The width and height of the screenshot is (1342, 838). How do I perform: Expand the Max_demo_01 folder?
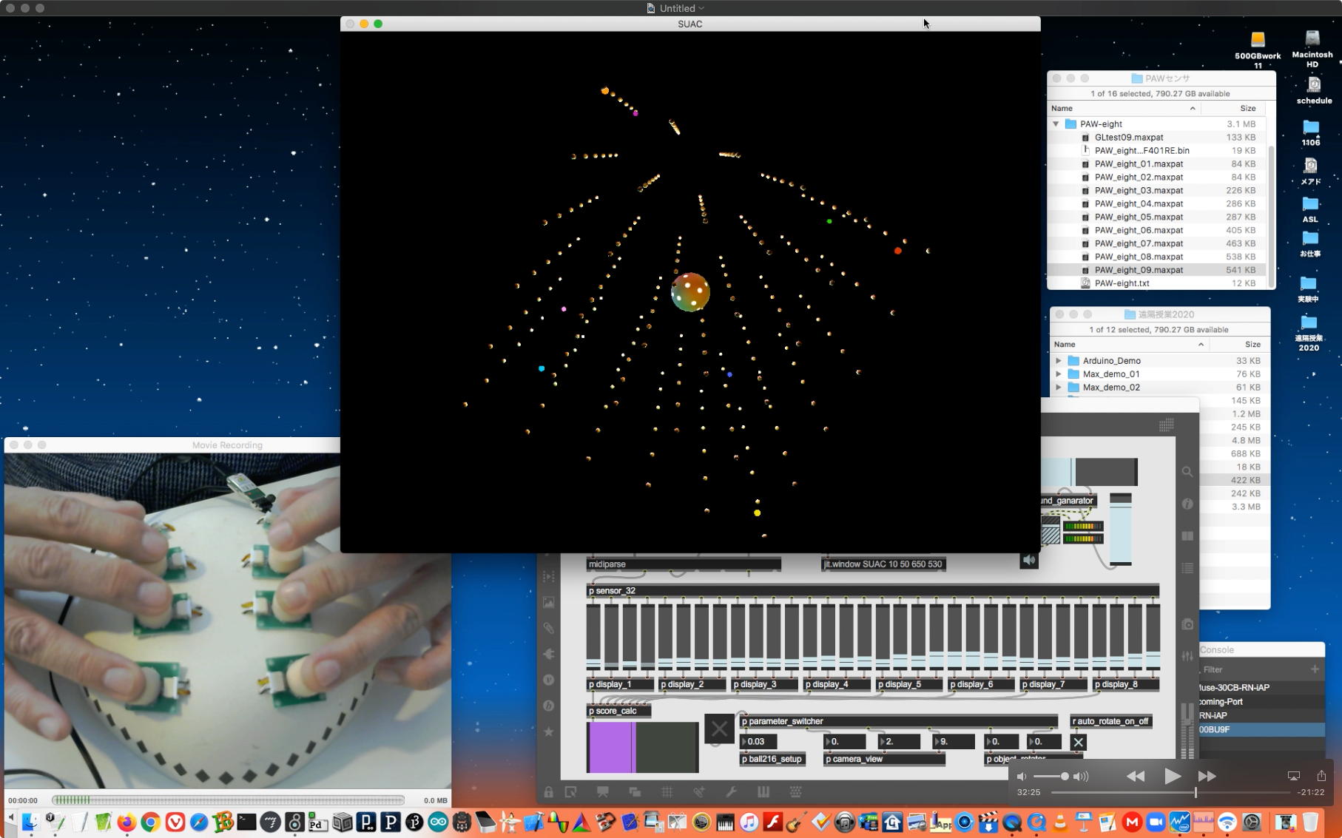point(1059,374)
